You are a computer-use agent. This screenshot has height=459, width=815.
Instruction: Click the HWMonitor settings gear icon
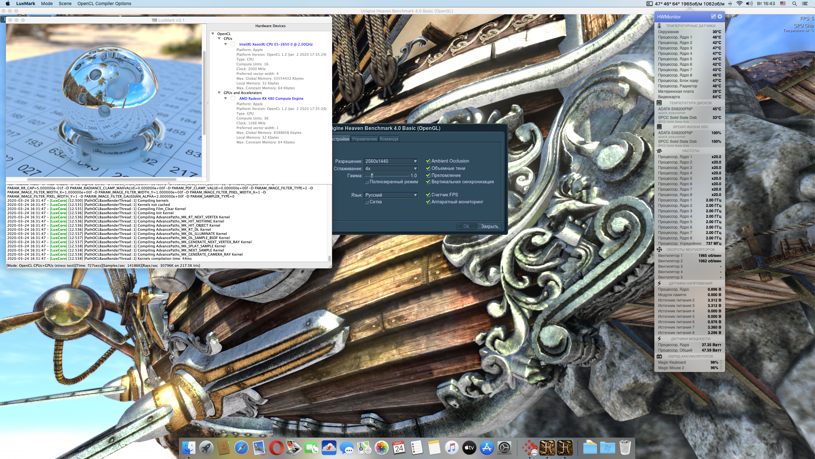coord(720,17)
